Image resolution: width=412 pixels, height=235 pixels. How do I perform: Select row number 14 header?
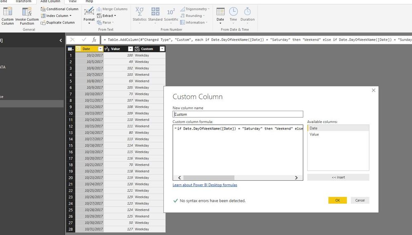click(71, 139)
